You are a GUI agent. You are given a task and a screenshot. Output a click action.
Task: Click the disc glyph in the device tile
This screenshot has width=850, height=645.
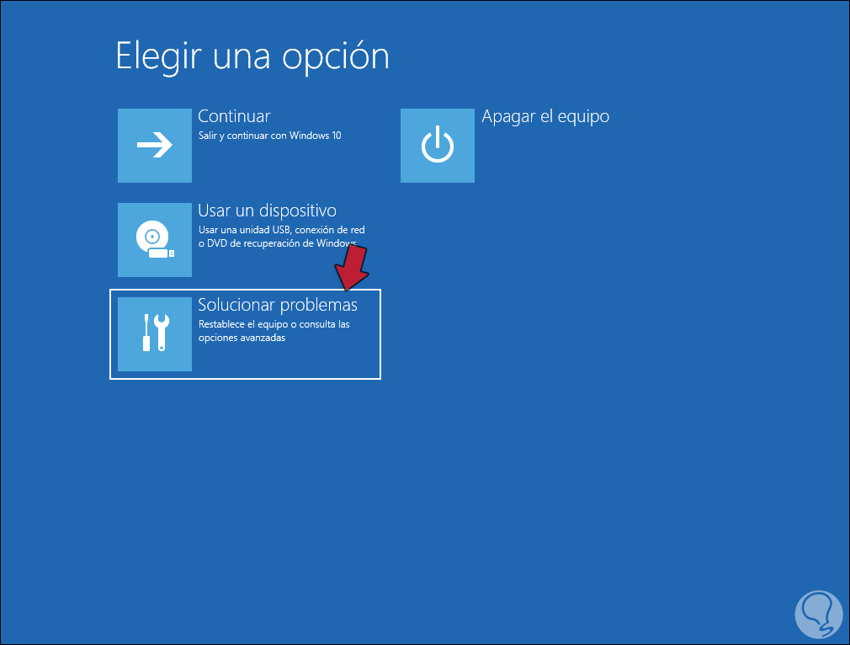point(151,236)
